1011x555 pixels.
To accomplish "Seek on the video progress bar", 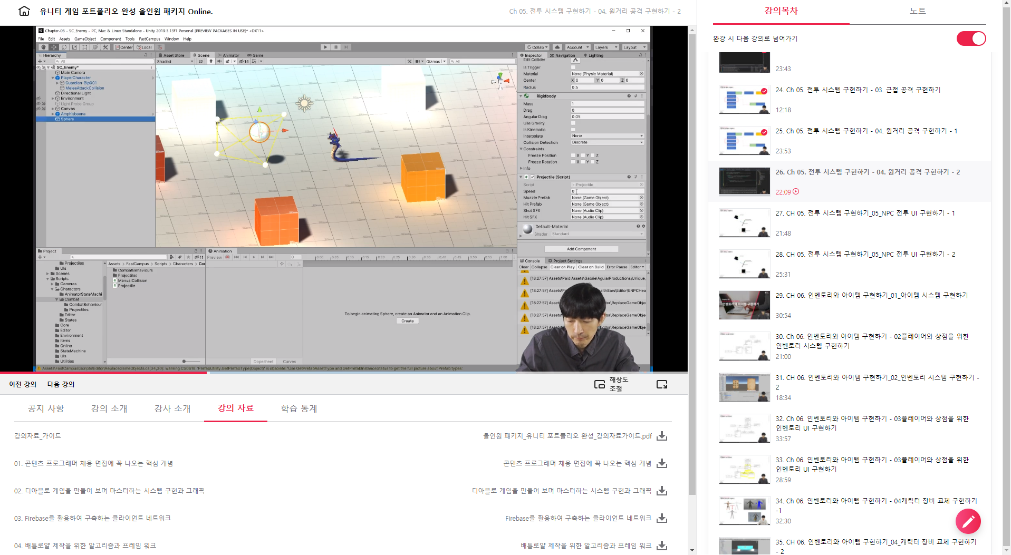I will click(x=344, y=373).
